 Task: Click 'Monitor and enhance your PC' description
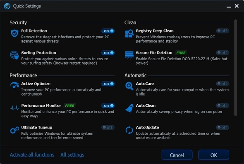click(67, 114)
